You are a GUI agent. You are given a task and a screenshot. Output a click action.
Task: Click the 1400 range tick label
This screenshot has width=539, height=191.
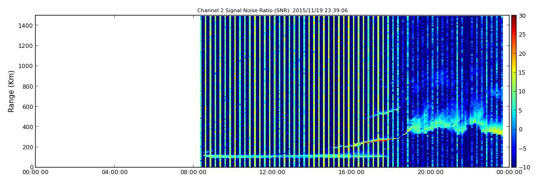pos(25,25)
